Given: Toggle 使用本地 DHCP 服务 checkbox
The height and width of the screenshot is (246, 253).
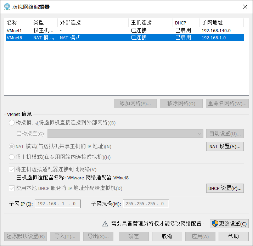Looking at the screenshot, I should point(12,188).
